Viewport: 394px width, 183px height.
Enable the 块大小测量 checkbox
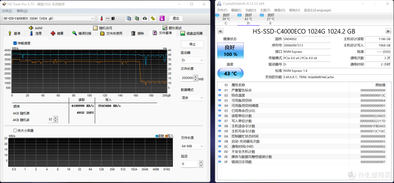pyautogui.click(x=15, y=130)
